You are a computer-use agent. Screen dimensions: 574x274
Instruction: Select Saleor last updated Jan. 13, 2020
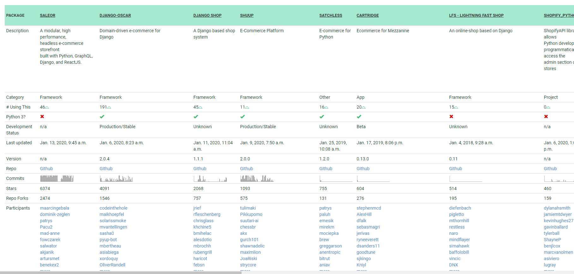tap(63, 143)
